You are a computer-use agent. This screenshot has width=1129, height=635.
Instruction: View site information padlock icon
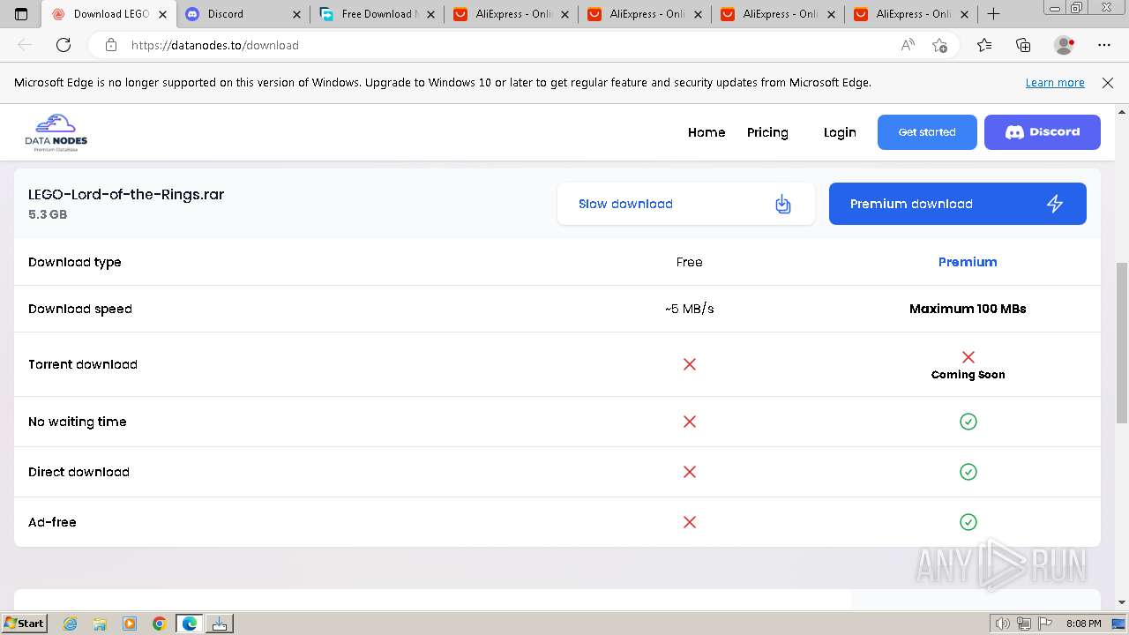pyautogui.click(x=110, y=45)
